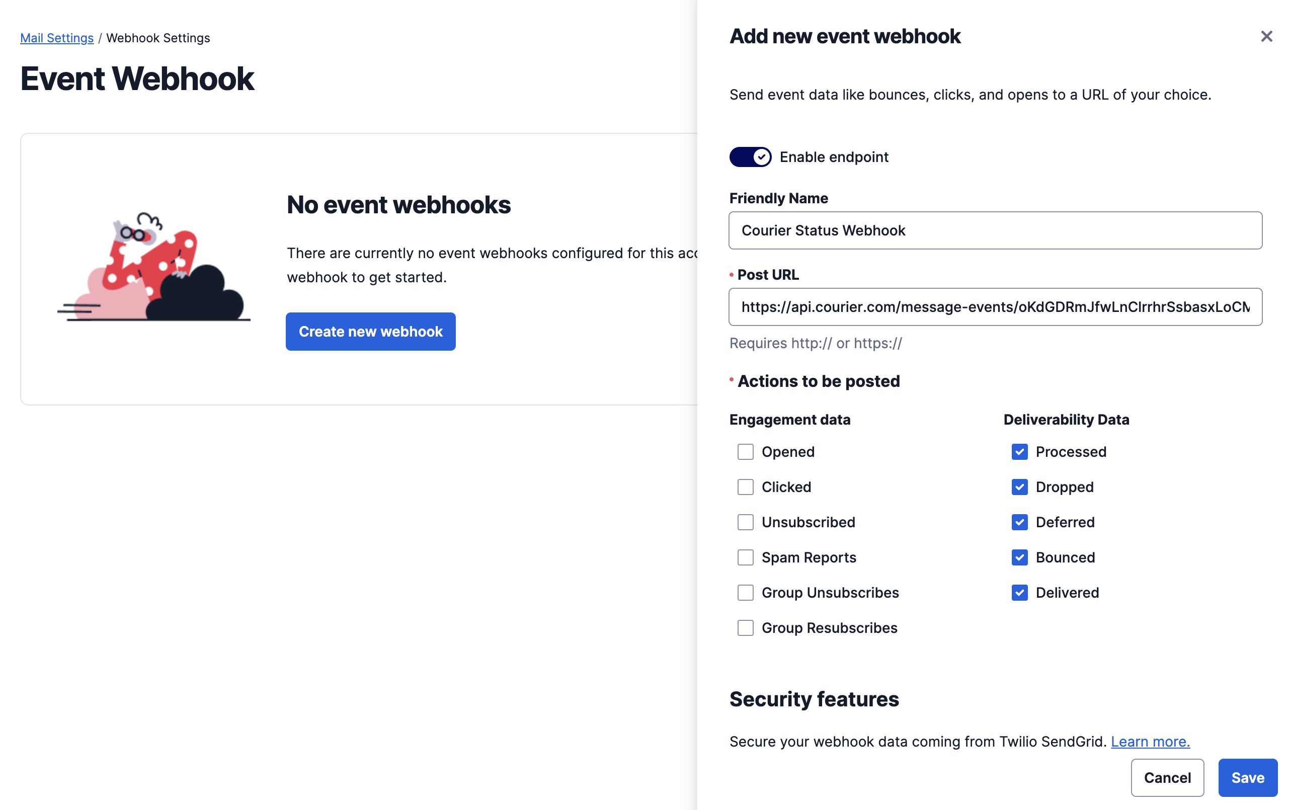Cancel the new webhook form
This screenshot has width=1289, height=810.
[1167, 777]
